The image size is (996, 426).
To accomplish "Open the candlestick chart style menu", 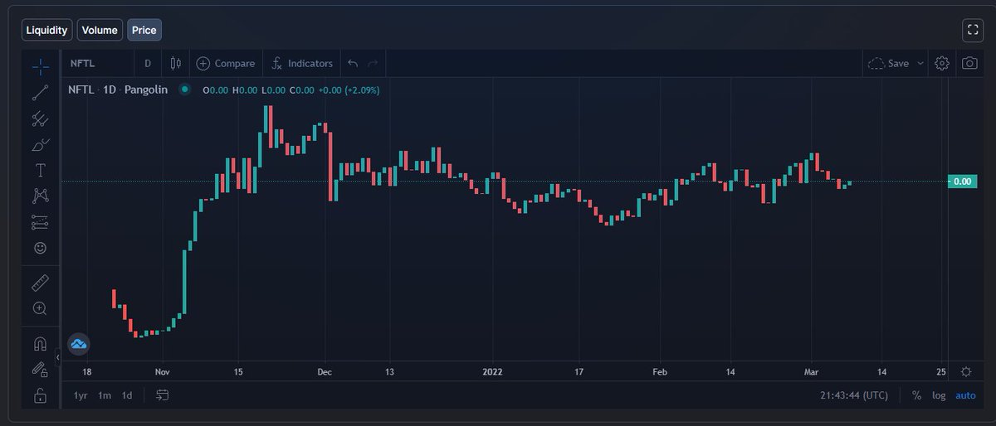I will [175, 63].
